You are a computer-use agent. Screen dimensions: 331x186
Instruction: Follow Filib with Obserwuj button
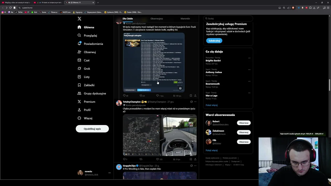(244, 142)
